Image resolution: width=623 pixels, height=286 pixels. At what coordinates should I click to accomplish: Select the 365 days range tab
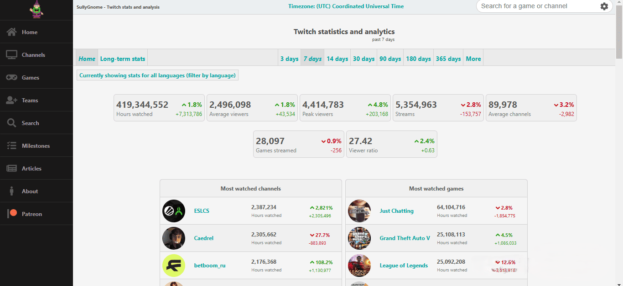point(448,59)
